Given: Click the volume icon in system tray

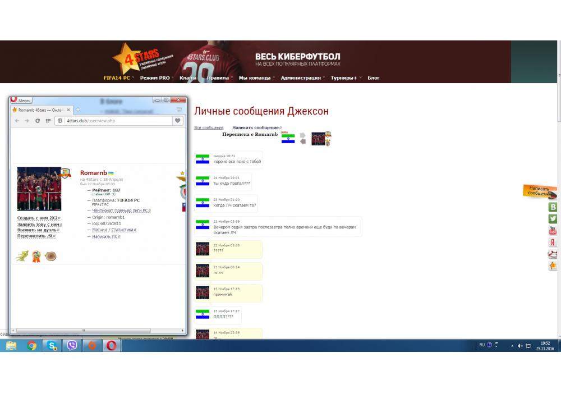Looking at the screenshot, I should click(x=520, y=346).
